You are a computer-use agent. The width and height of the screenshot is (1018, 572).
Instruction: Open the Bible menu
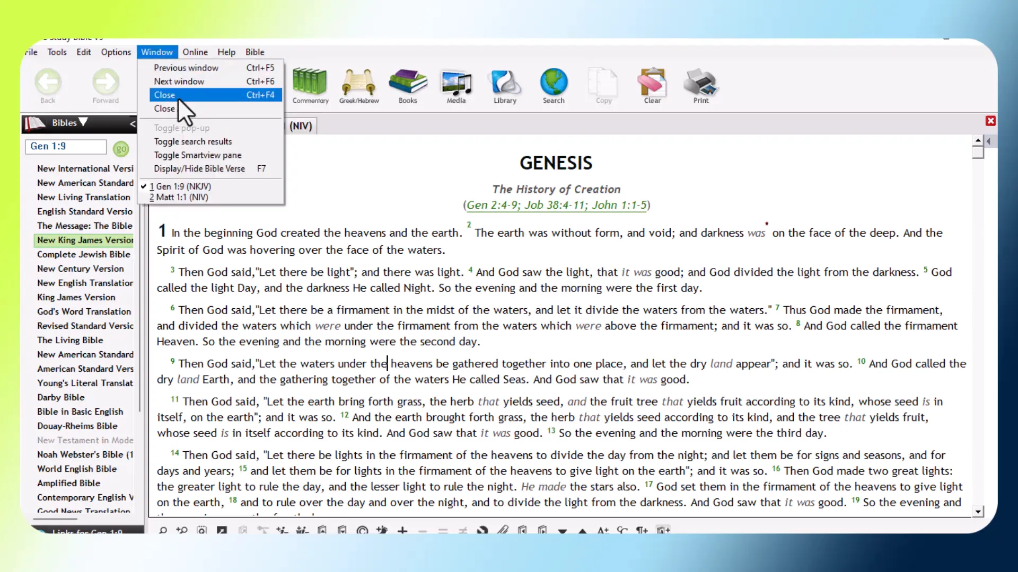point(254,52)
